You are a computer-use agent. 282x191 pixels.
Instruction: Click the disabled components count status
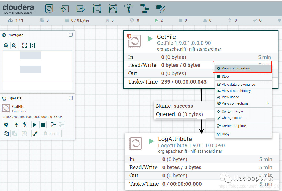click(x=232, y=20)
